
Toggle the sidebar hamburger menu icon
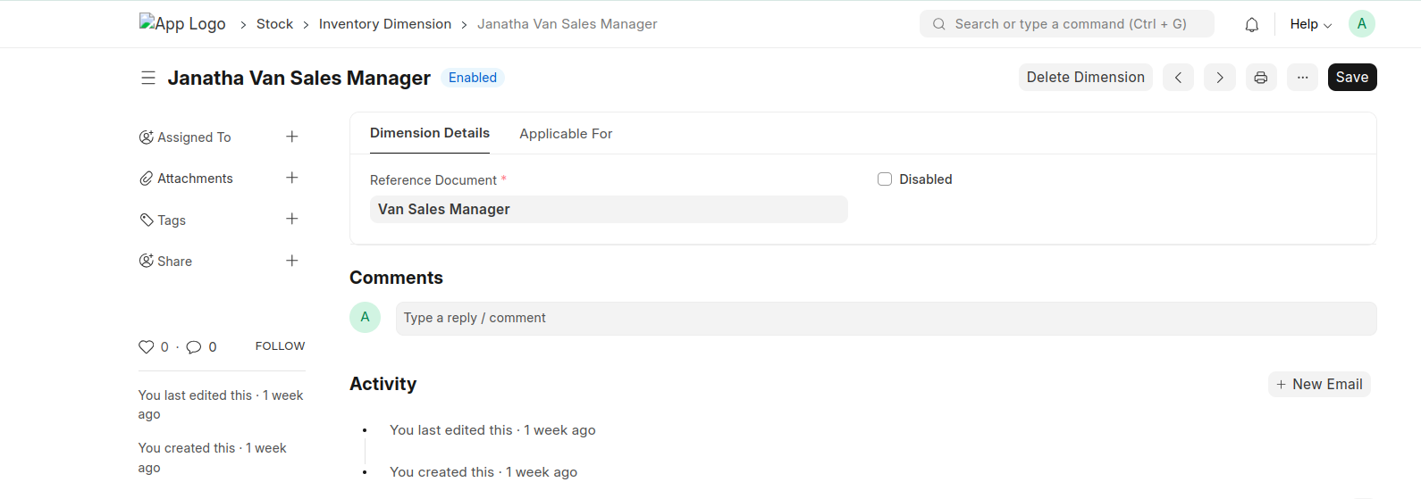click(x=148, y=79)
